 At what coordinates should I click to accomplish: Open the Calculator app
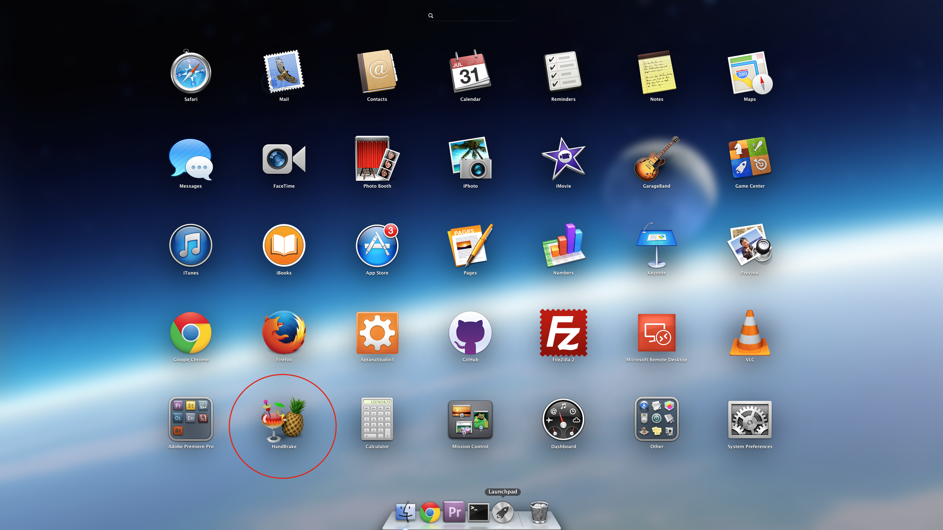coord(377,420)
